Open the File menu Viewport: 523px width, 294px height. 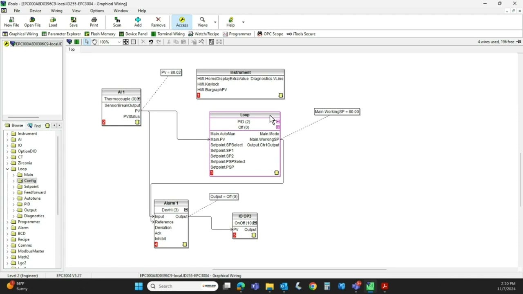tap(17, 11)
